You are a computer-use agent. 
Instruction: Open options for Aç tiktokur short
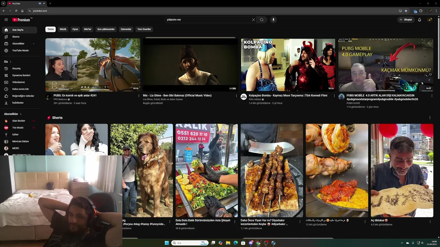(430, 222)
